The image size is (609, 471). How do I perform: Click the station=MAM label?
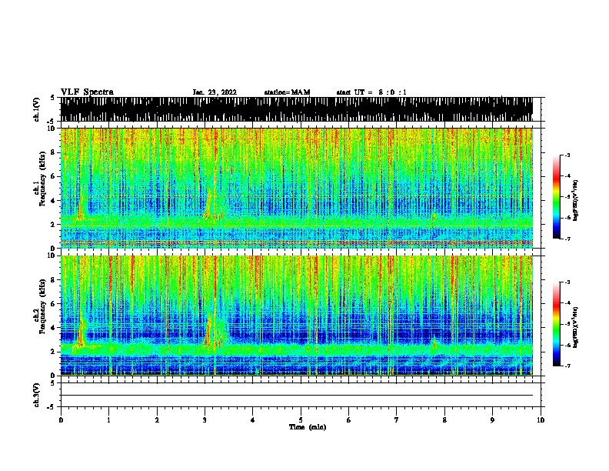pos(287,92)
